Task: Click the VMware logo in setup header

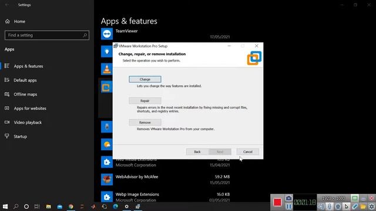Action: click(x=254, y=58)
